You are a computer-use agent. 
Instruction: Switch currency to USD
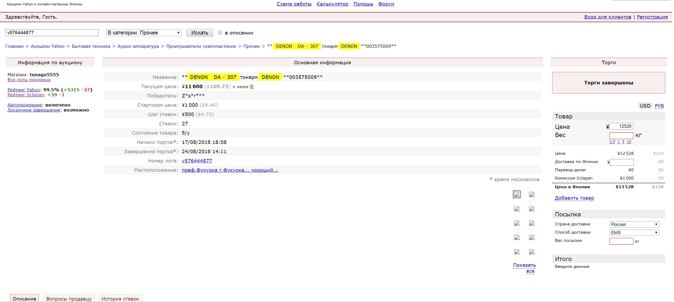click(645, 106)
